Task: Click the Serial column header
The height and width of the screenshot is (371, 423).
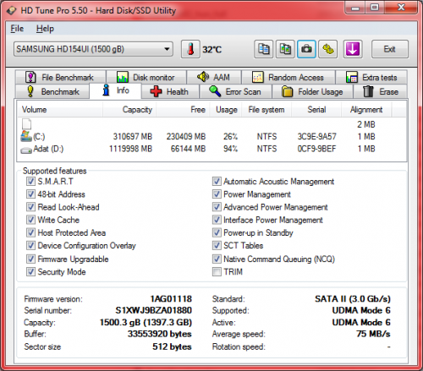Action: 316,109
